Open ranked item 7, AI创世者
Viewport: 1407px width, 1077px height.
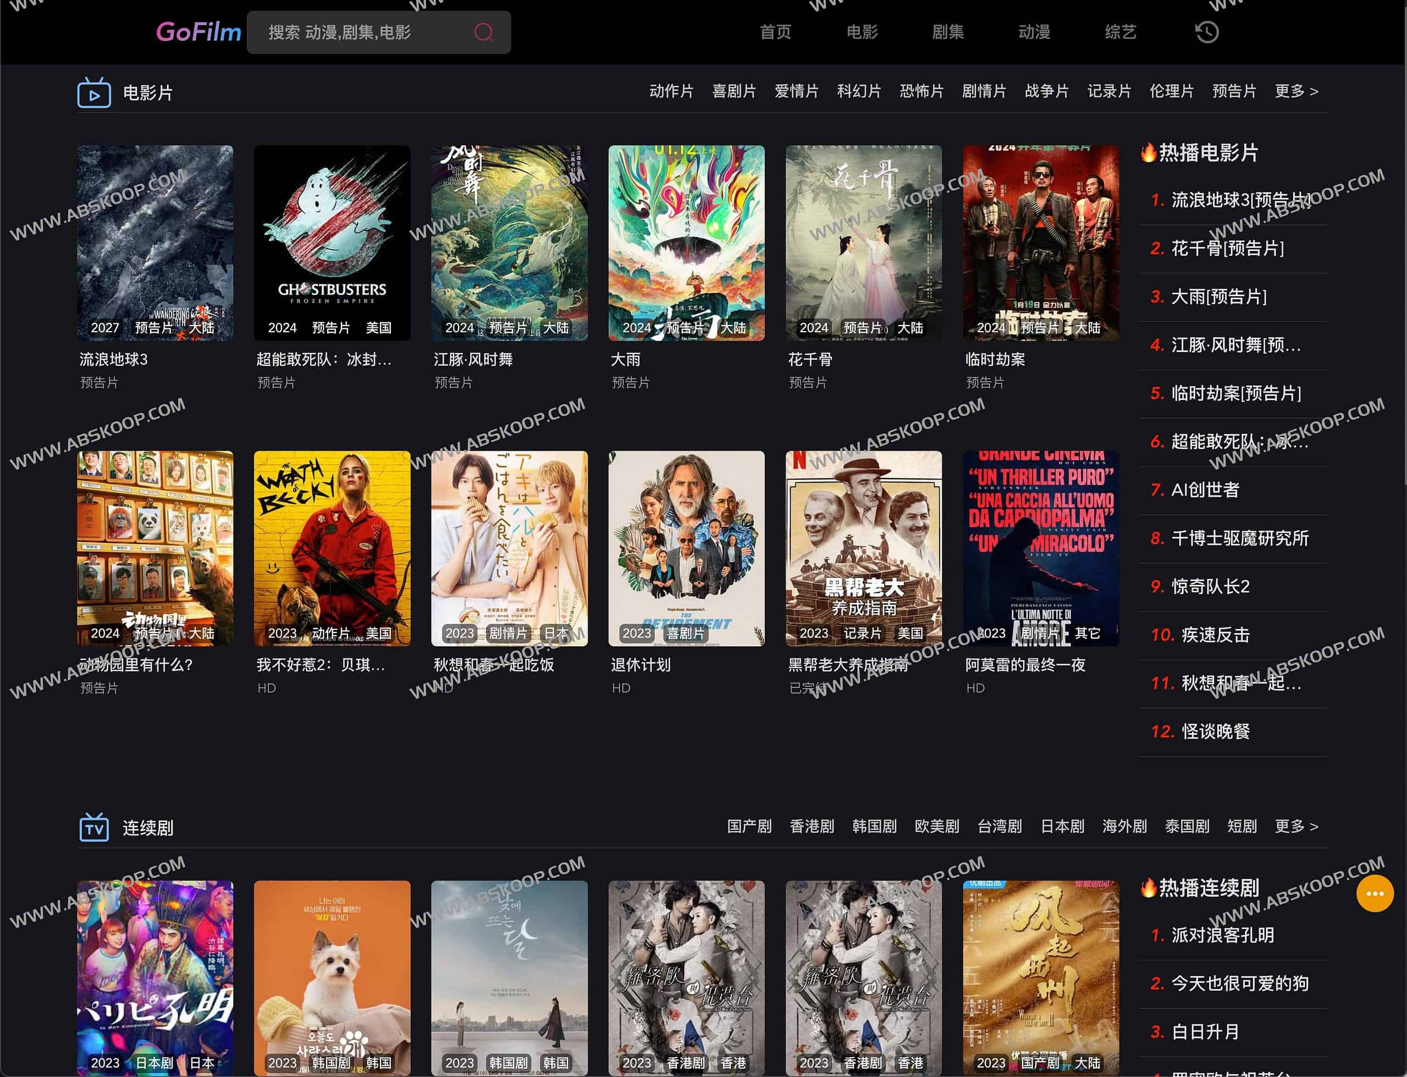tap(1205, 491)
